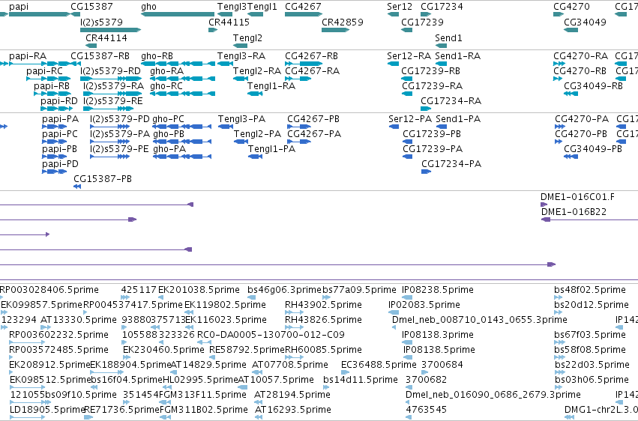Select protein CG17234-PA label
Viewport: 638px width, 421px height.
[x=451, y=164]
